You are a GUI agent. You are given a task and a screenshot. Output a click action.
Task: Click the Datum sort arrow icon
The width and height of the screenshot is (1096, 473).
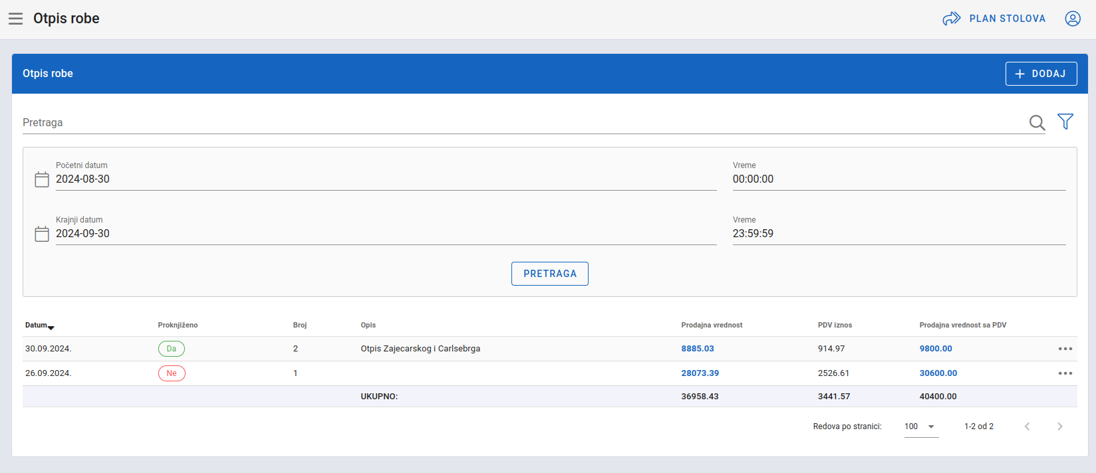[51, 328]
